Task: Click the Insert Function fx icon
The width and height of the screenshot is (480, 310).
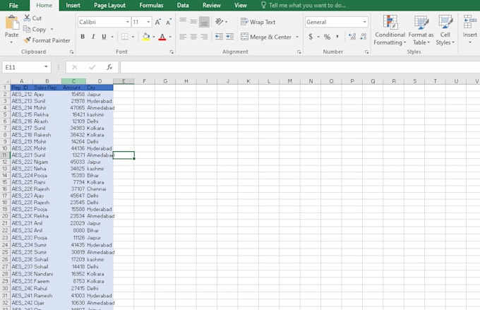Action: coord(109,67)
